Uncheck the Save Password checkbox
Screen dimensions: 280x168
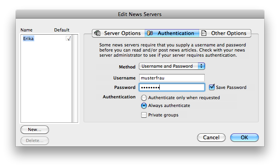click(212, 87)
